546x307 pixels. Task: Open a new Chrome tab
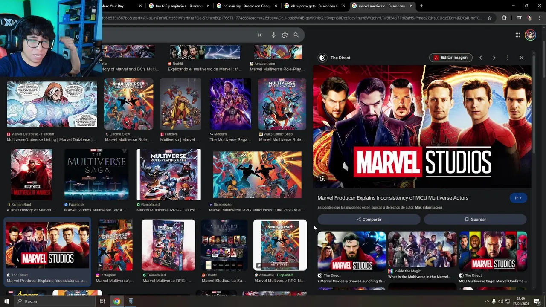click(421, 6)
